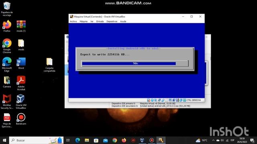257x144 pixels.
Task: Open Mail app from the taskbar
Action: (x=105, y=140)
